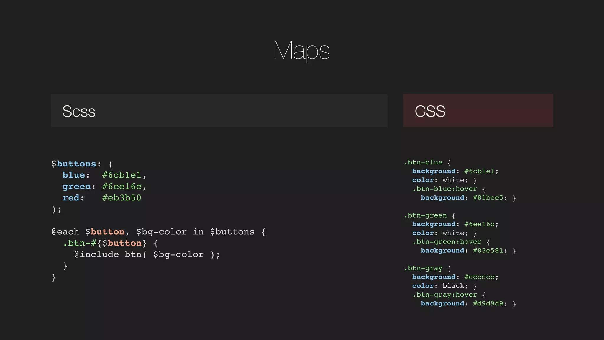The width and height of the screenshot is (604, 340).
Task: Click 'background: #6ee16c;' in CSS output
Action: click(x=455, y=224)
